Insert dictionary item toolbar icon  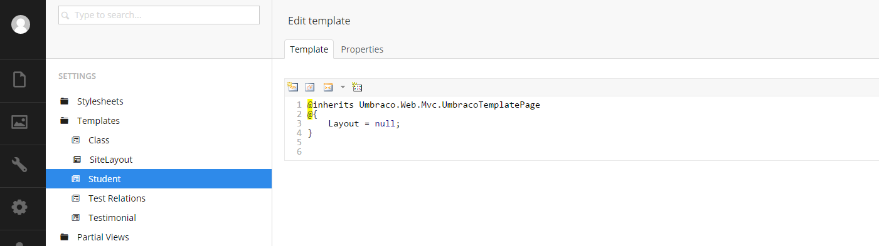309,87
